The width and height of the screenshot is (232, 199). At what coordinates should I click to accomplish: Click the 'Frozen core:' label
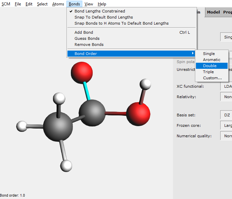188,125
